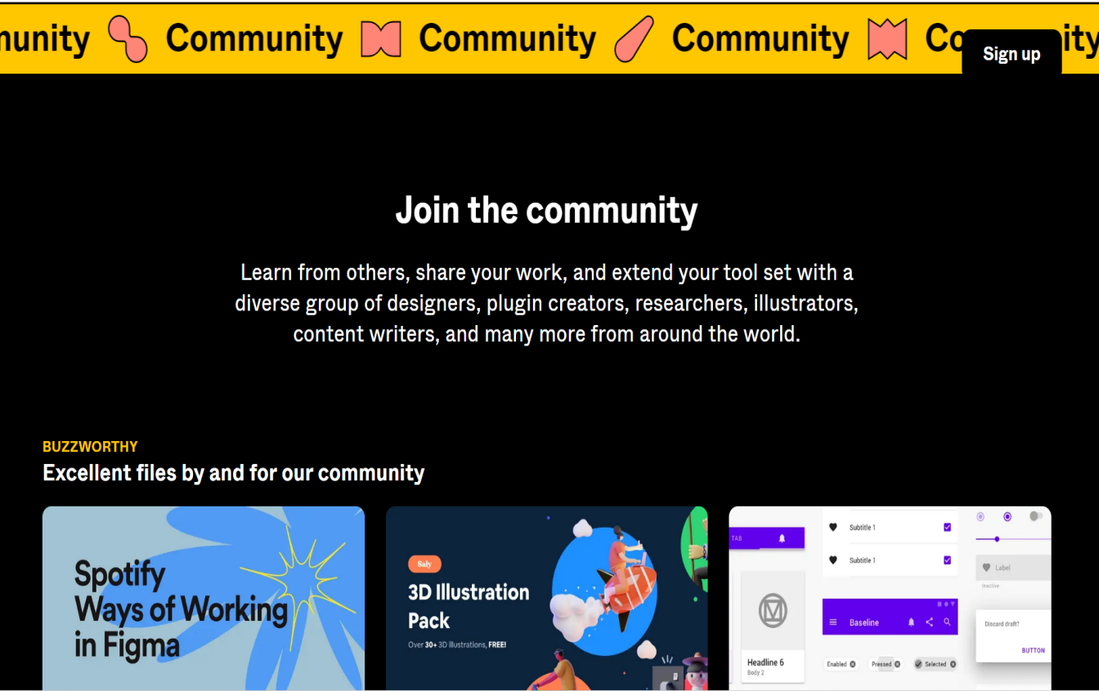Select the filled purple radio button
The width and height of the screenshot is (1099, 691).
(x=1007, y=517)
